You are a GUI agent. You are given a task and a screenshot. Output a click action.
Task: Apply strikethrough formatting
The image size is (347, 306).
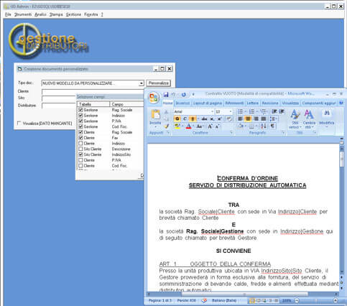(204, 119)
